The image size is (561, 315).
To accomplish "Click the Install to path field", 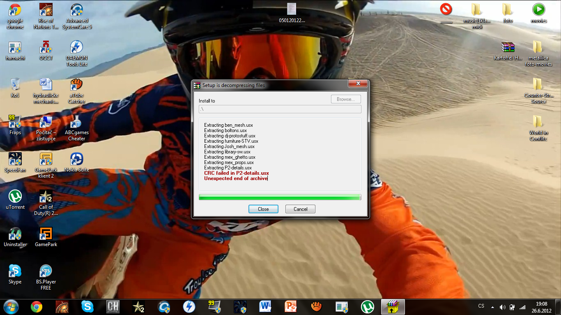I will [280, 109].
